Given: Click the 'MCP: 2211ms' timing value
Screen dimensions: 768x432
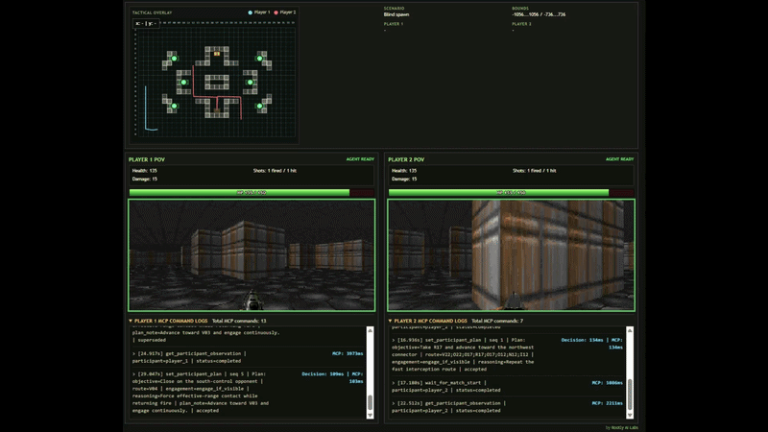Looking at the screenshot, I should click(608, 403).
